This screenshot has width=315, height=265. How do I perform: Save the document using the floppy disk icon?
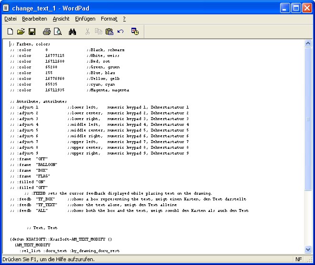tap(32, 32)
